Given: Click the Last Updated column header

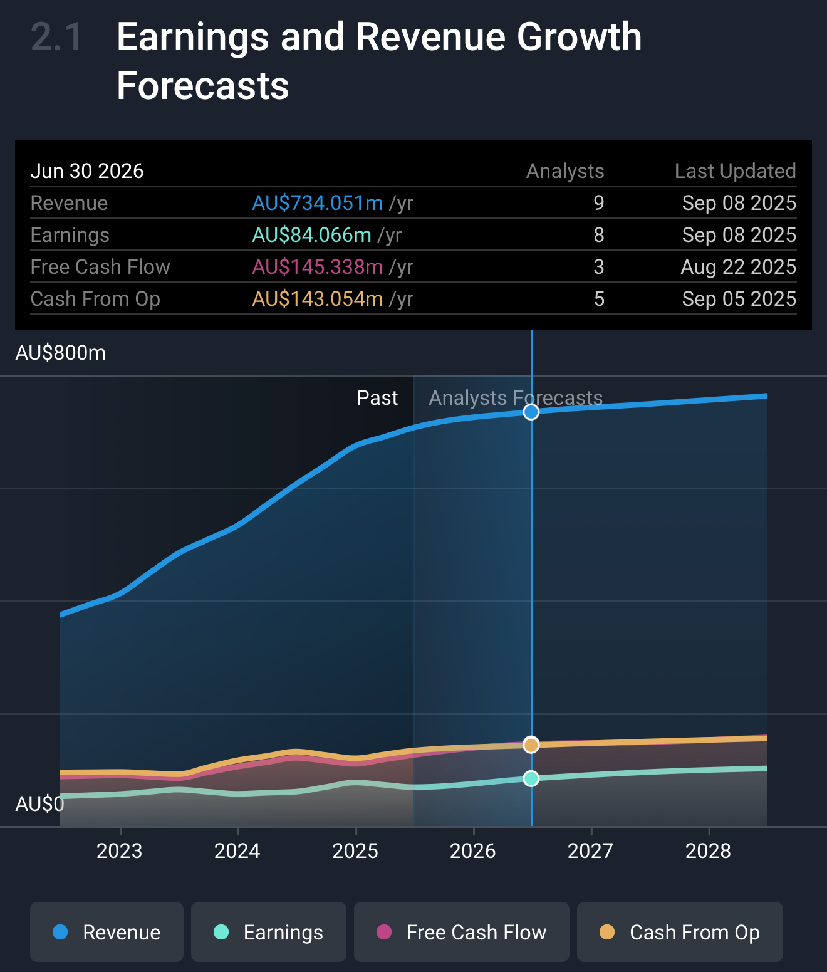Looking at the screenshot, I should pos(735,171).
